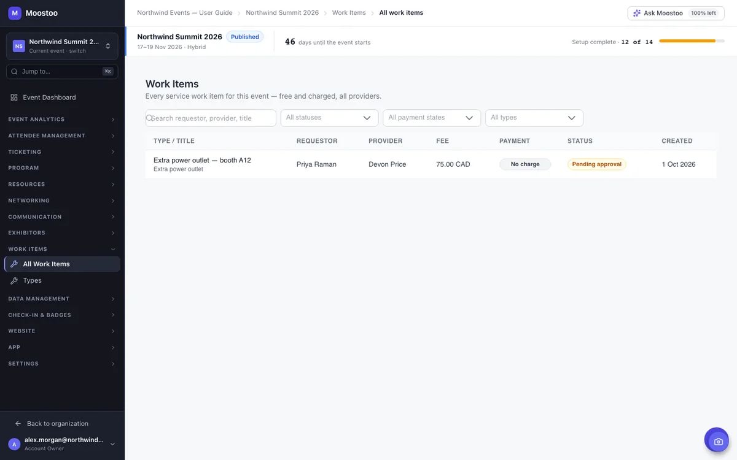This screenshot has height=460, width=737.
Task: Click the No charge payment badge
Action: point(525,164)
